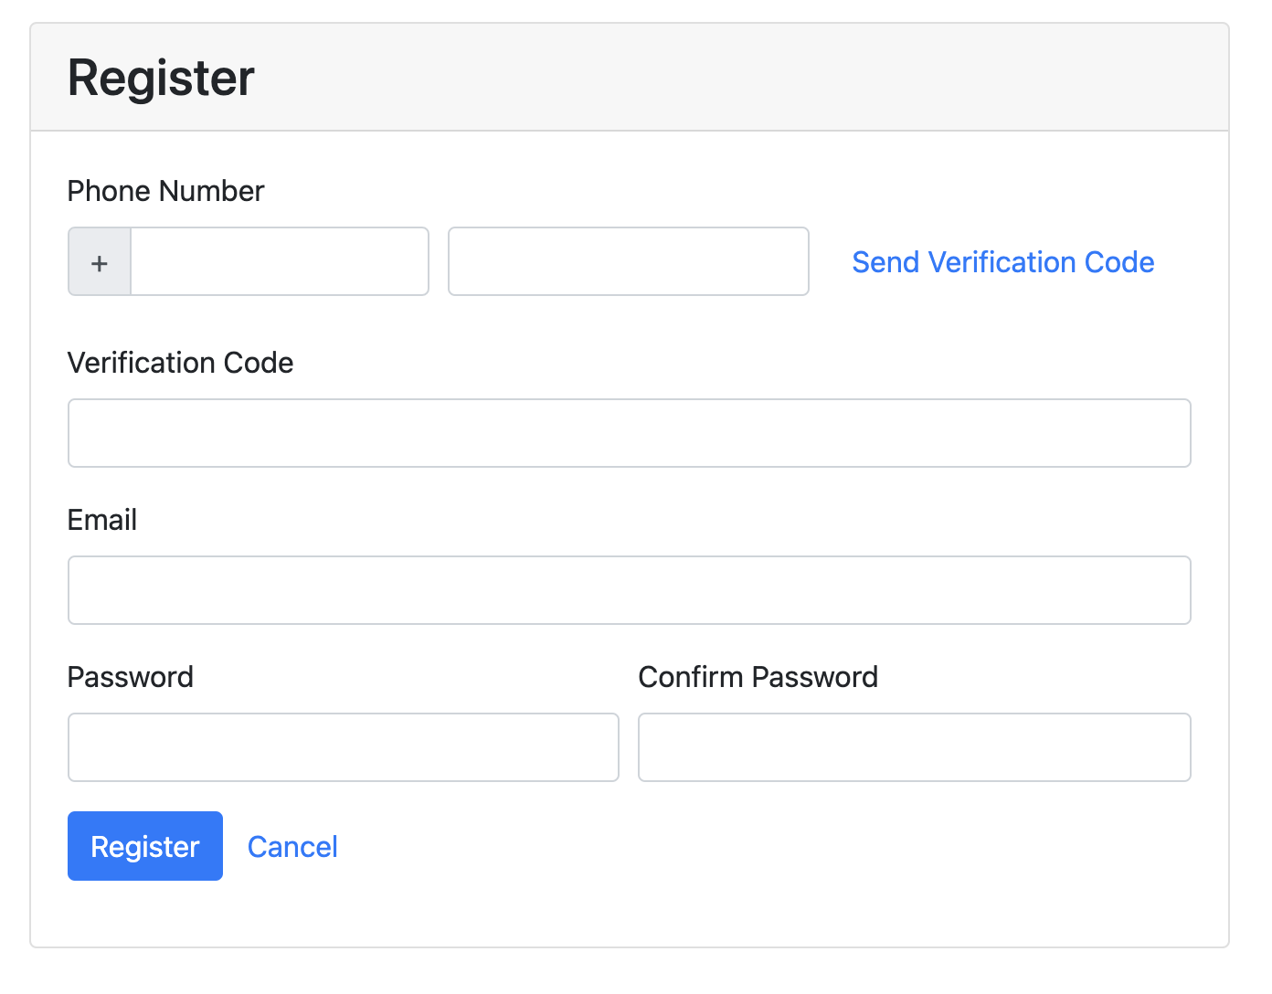Click the plus sign prefix box

(100, 262)
